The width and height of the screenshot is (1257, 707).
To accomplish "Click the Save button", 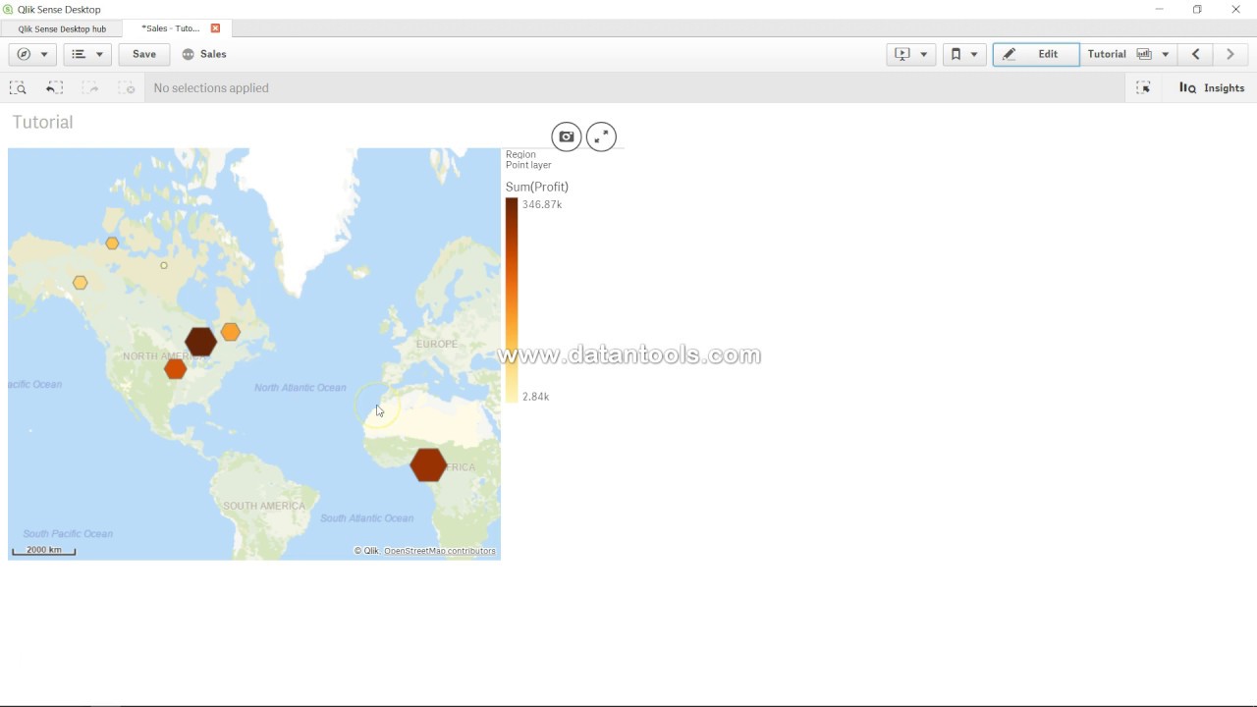I will 144,54.
